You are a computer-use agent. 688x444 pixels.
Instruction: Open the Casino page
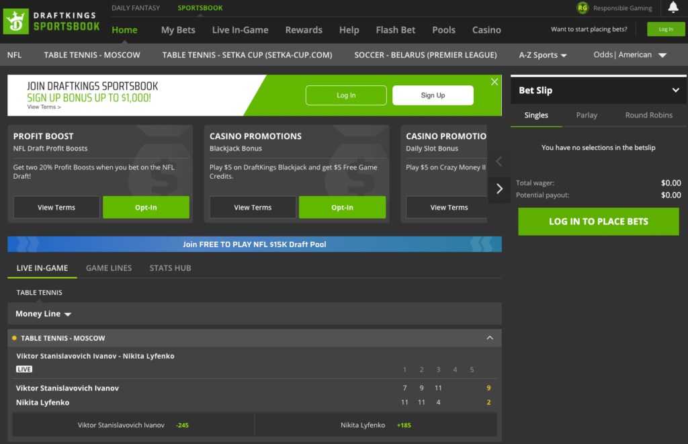tap(486, 30)
